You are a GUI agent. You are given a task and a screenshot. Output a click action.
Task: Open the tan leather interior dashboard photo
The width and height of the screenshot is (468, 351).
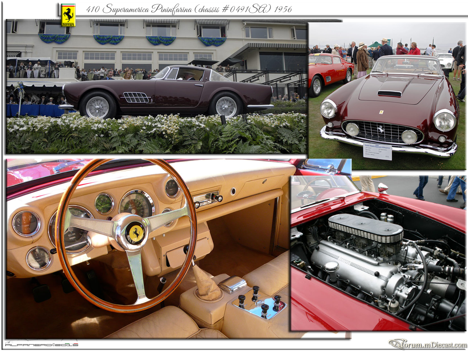[148, 249]
